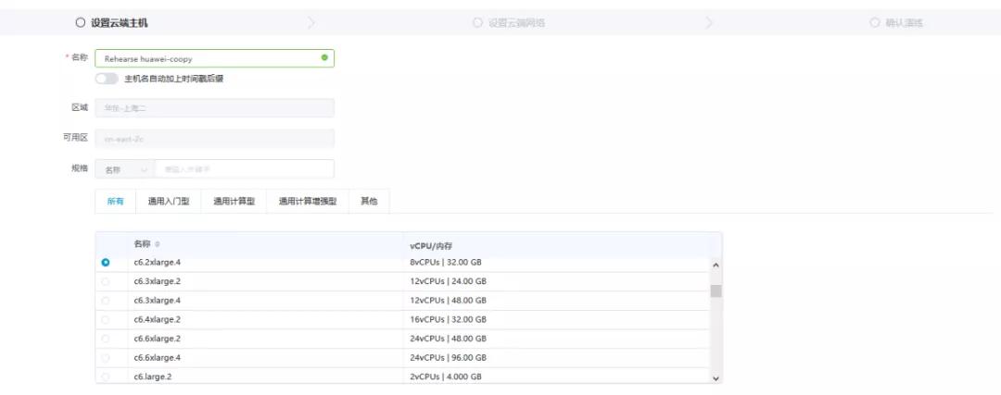The height and width of the screenshot is (395, 1001).
Task: Choose the c6.6xlarge.4 radio option
Action: 106,357
